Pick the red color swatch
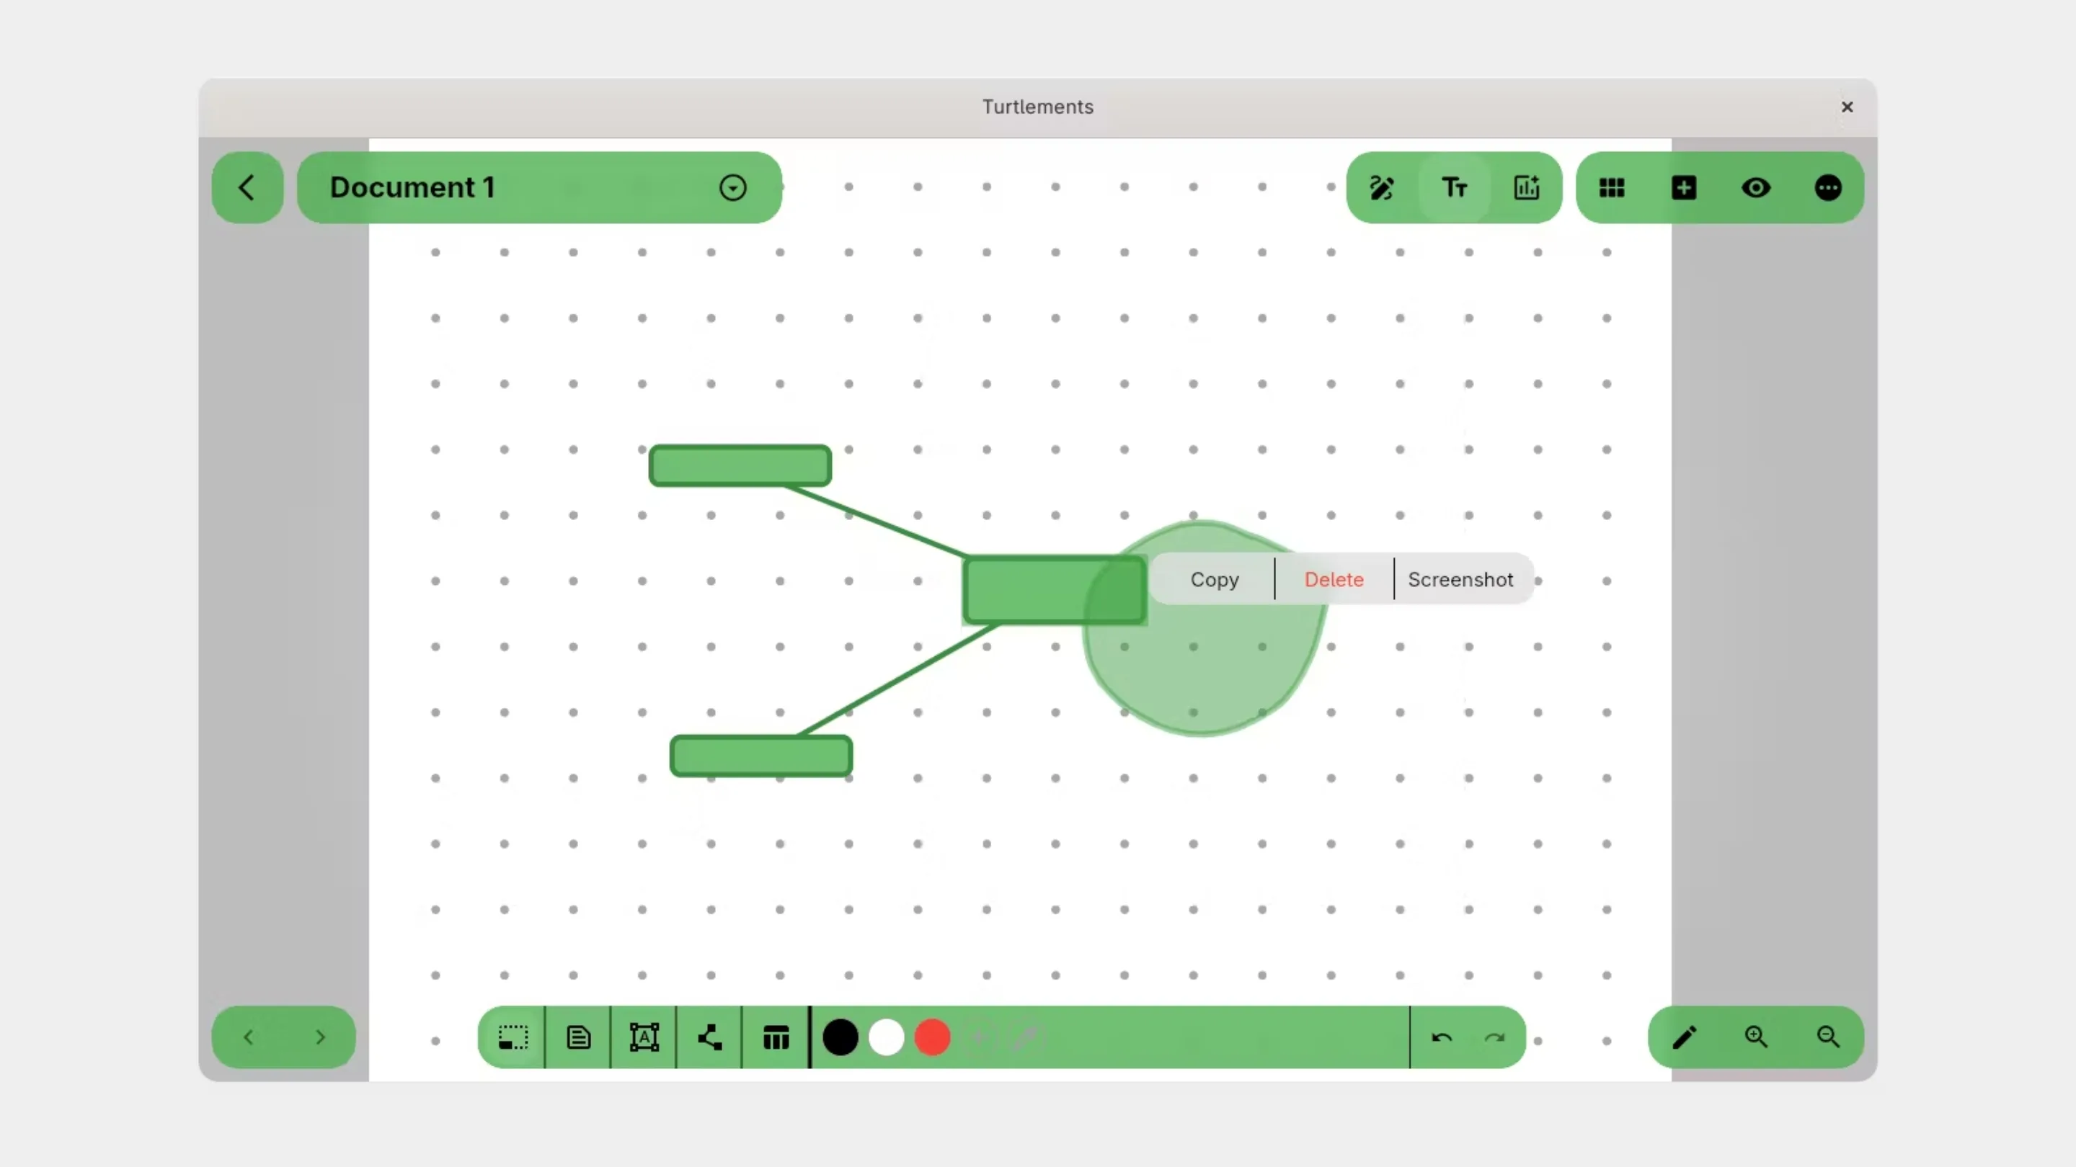 (933, 1037)
